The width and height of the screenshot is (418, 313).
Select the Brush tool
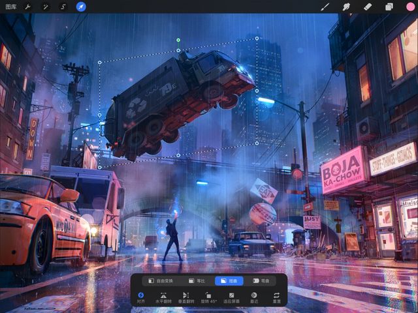[x=325, y=7]
